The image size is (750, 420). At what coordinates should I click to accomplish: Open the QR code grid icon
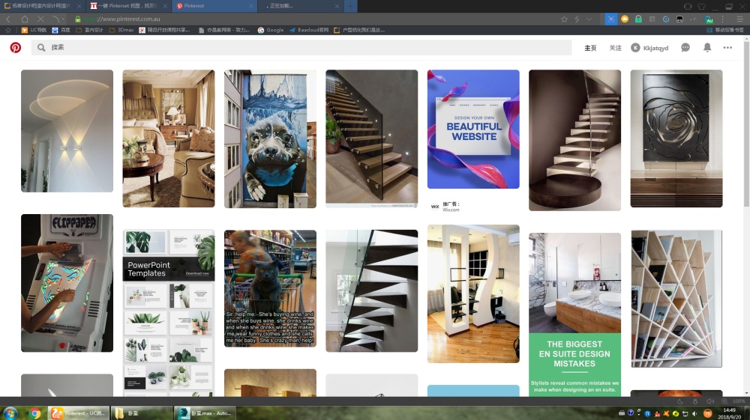(651, 19)
